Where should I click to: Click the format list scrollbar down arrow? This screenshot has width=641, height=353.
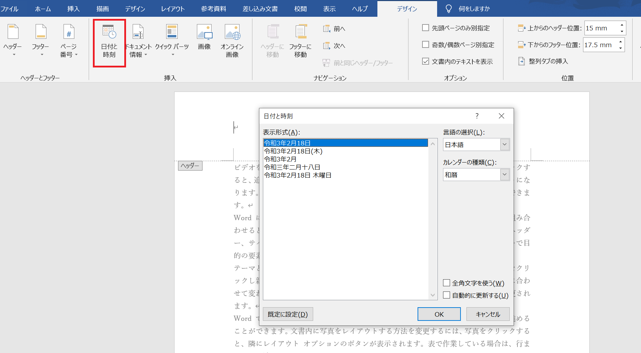point(433,295)
